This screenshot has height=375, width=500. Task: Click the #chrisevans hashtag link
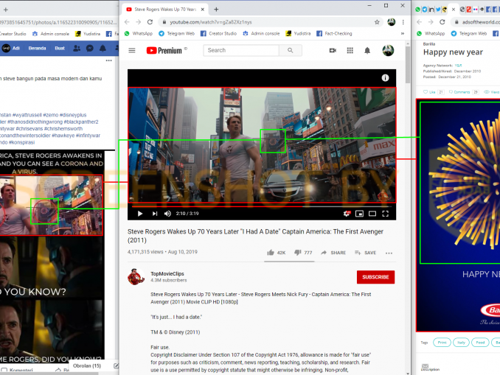pos(29,129)
